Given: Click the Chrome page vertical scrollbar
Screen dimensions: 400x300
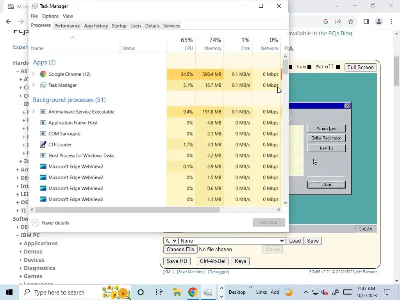Looking at the screenshot, I should pos(397,71).
